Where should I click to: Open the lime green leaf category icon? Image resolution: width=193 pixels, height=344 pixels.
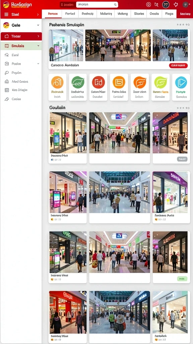(160, 82)
